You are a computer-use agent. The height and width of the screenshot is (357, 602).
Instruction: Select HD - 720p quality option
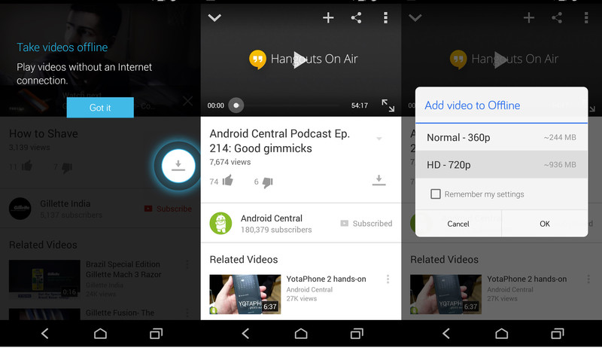[501, 164]
